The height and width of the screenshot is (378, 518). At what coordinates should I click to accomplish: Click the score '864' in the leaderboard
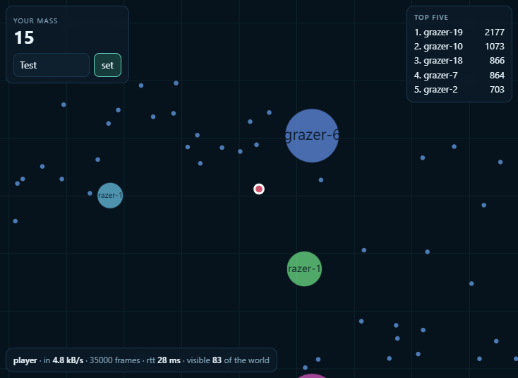(497, 75)
